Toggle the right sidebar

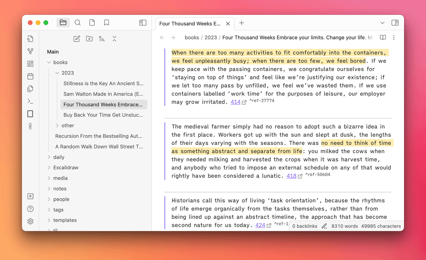pyautogui.click(x=395, y=23)
